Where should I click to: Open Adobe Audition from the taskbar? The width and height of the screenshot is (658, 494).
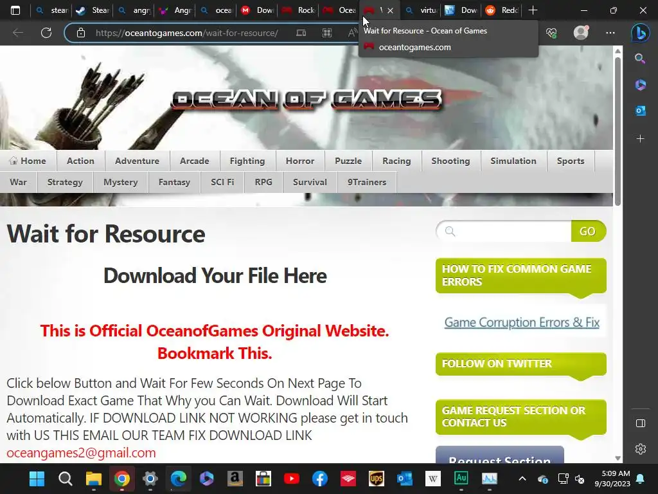pyautogui.click(x=461, y=479)
